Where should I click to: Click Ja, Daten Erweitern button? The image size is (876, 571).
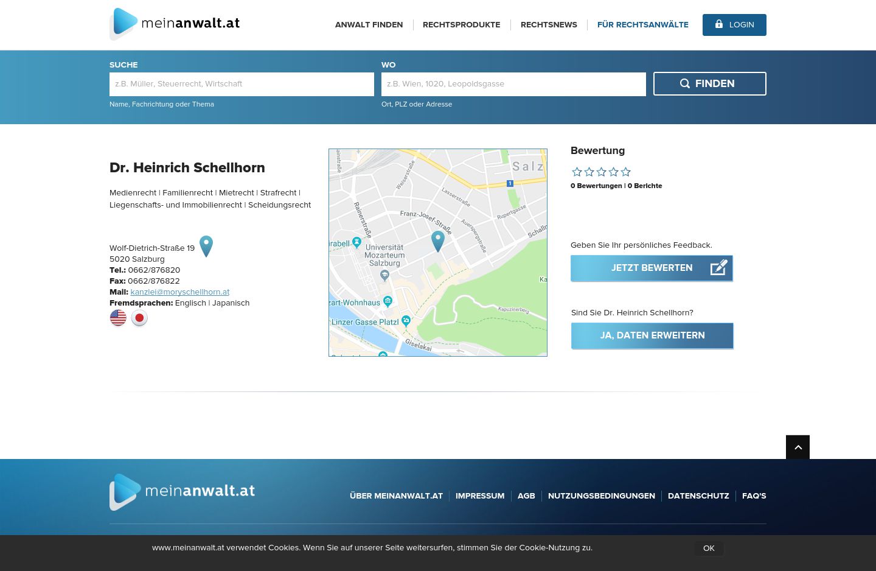pos(652,335)
